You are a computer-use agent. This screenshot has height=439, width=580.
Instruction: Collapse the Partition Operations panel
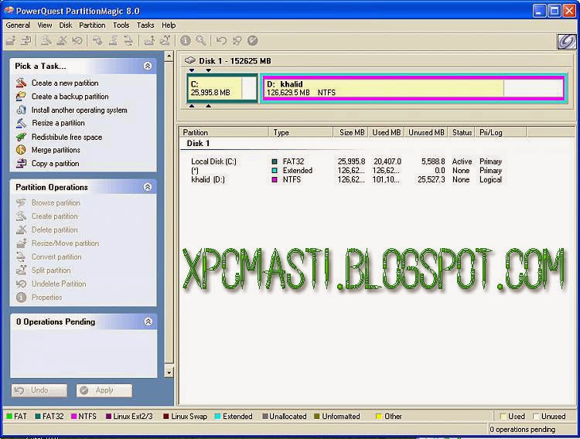[x=148, y=187]
